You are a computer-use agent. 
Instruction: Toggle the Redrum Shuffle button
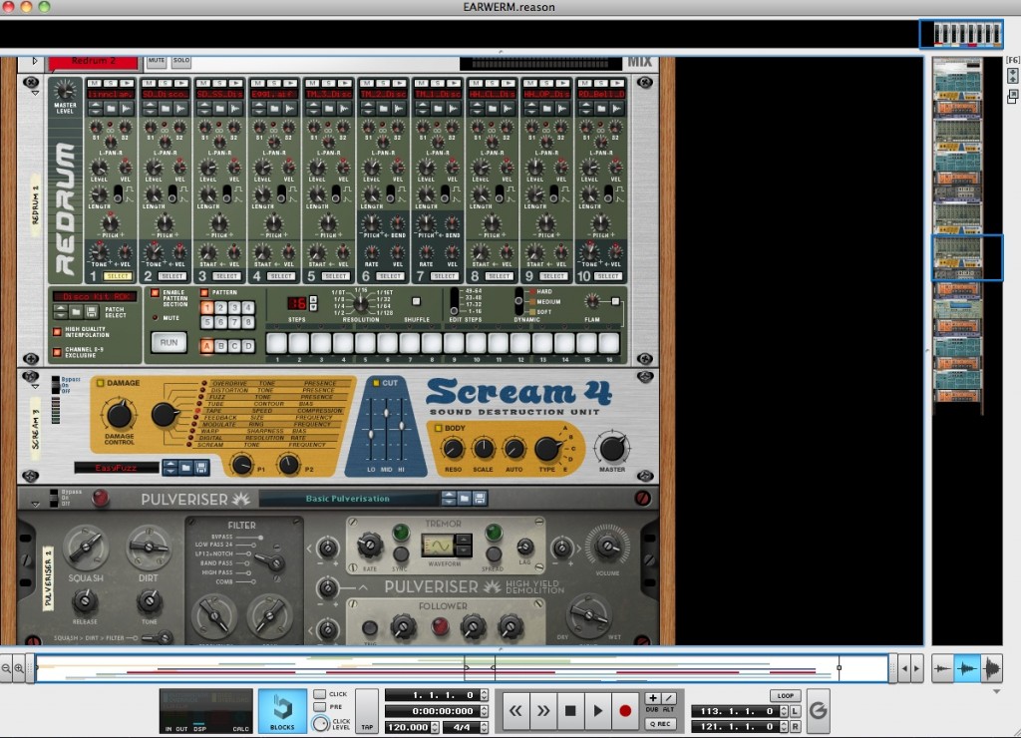click(x=416, y=301)
